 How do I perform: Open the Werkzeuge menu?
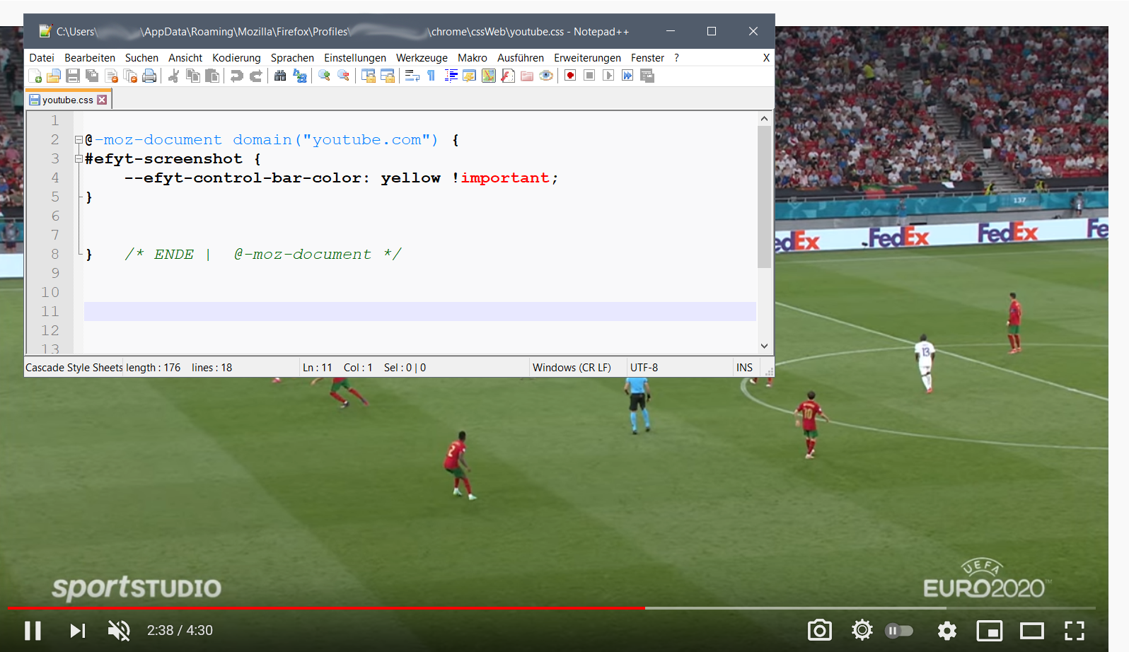coord(422,58)
